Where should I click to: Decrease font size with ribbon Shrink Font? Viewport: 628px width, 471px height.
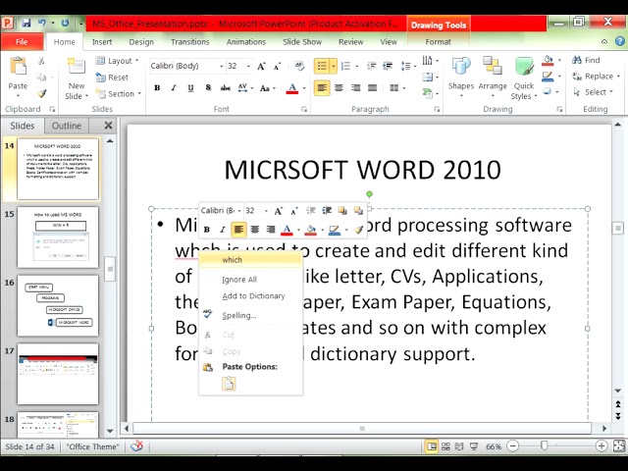tap(277, 66)
